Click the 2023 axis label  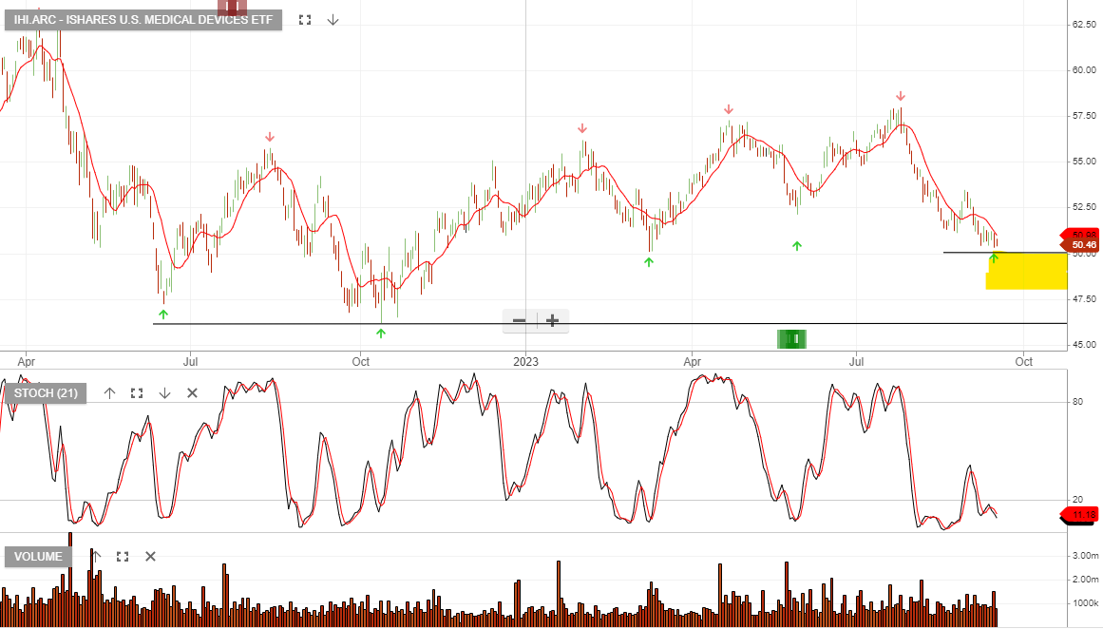[x=525, y=362]
